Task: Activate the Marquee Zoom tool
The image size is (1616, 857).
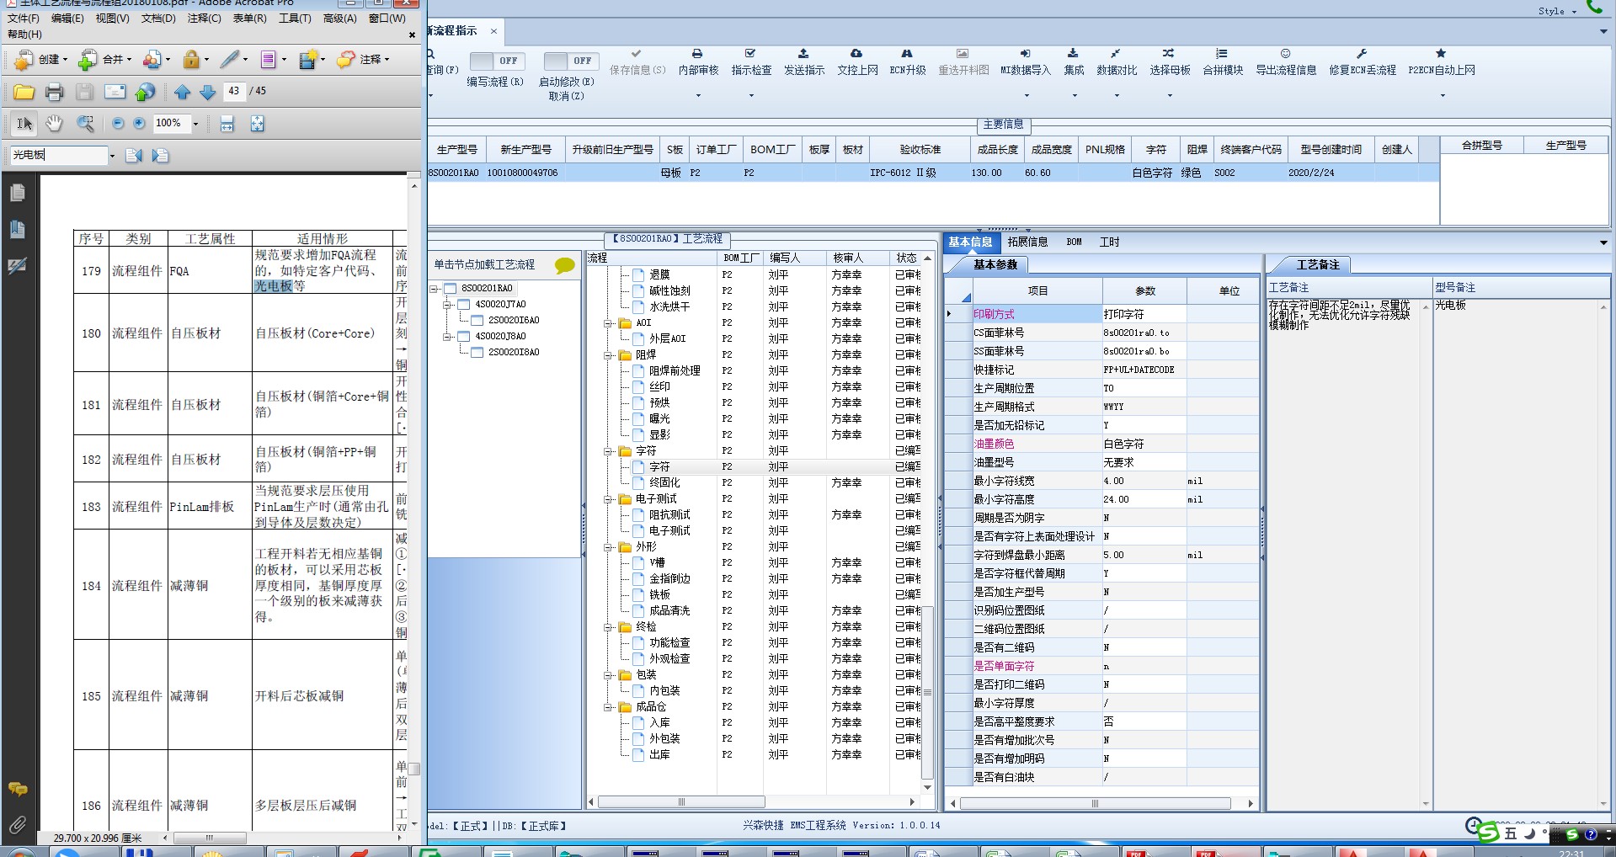Action: tap(85, 124)
